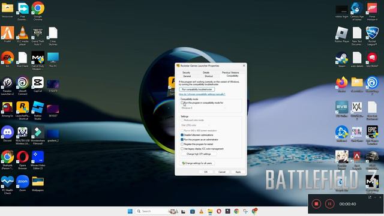Open This PC desktop icon
Screen dimensions: 384x216
(53, 59)
